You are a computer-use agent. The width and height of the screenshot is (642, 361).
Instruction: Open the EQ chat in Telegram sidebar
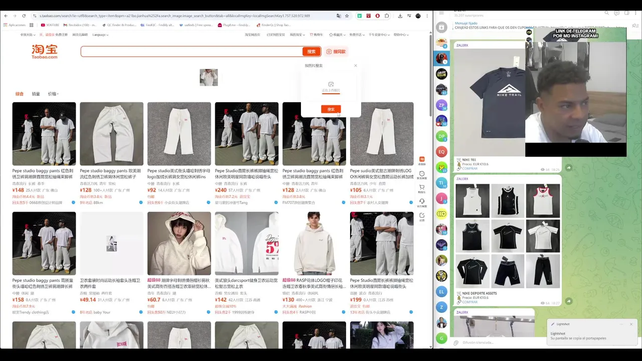click(441, 151)
